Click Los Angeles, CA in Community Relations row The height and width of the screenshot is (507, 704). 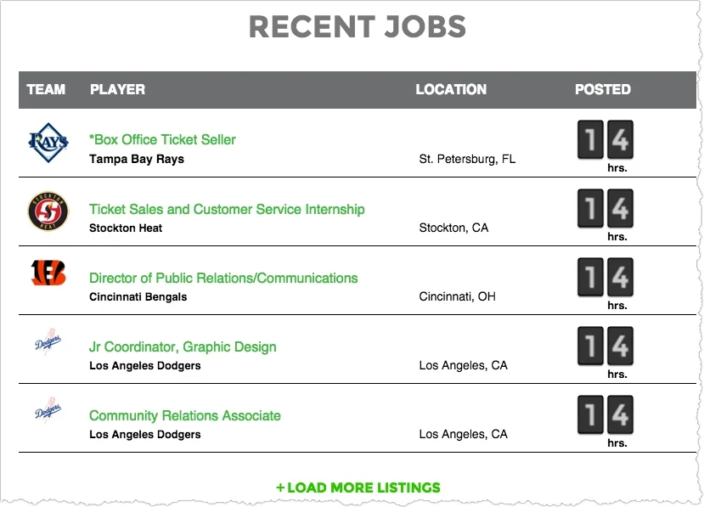click(463, 434)
